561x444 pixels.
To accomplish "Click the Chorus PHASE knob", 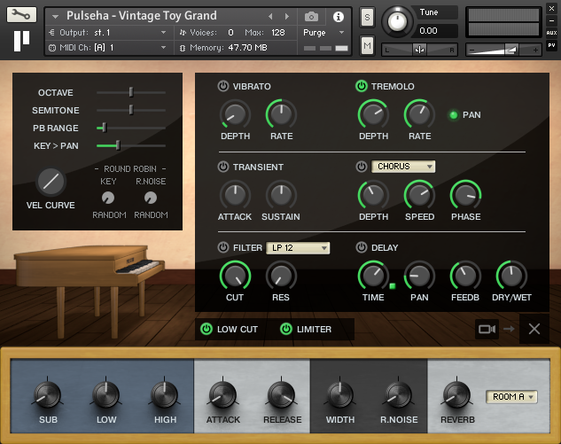I will pyautogui.click(x=465, y=195).
